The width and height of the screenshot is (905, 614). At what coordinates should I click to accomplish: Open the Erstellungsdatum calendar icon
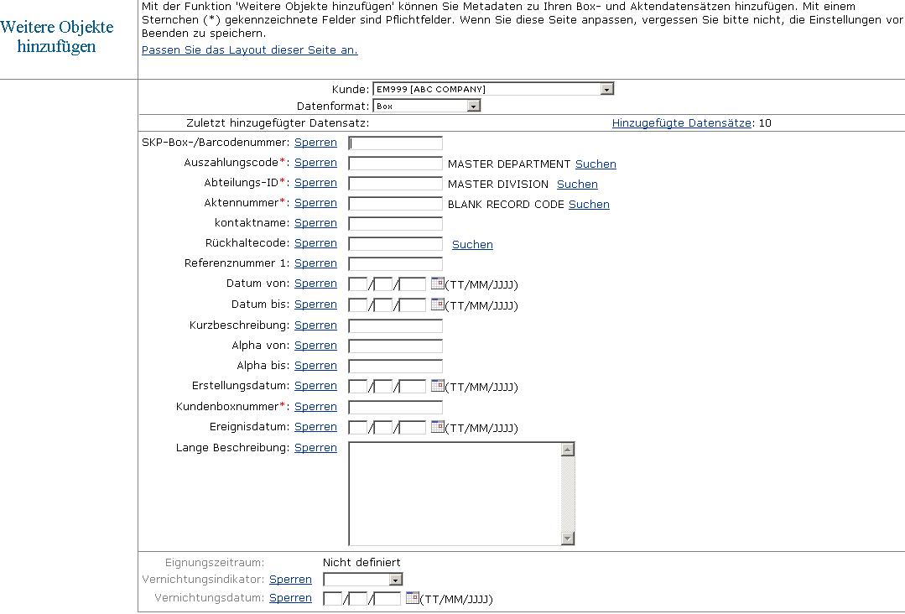click(438, 386)
